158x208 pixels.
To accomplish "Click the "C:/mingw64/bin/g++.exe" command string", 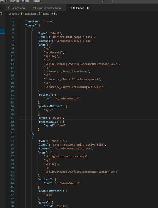I will (x=74, y=41).
